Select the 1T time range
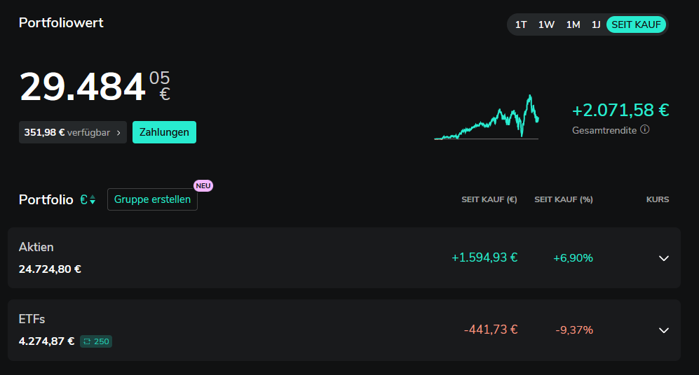The width and height of the screenshot is (699, 375). pos(521,24)
